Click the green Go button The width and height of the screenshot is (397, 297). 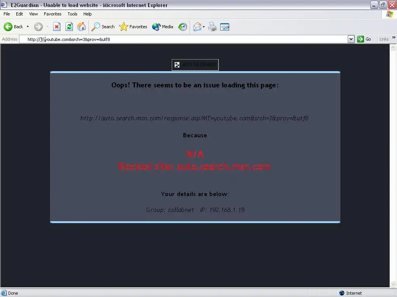coord(364,39)
